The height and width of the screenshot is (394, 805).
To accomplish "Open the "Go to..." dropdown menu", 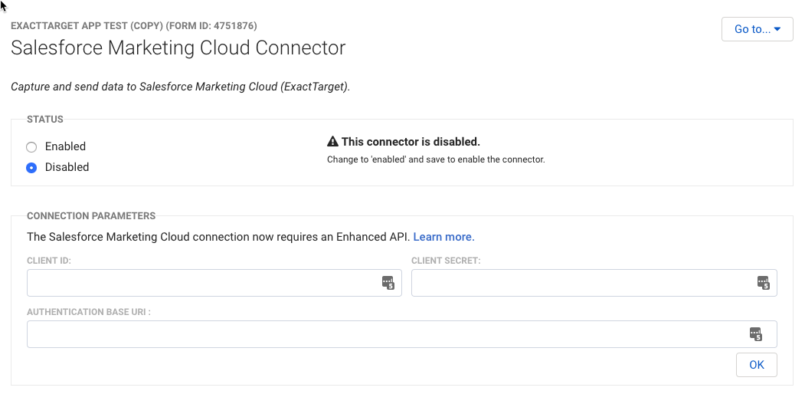I will click(757, 29).
